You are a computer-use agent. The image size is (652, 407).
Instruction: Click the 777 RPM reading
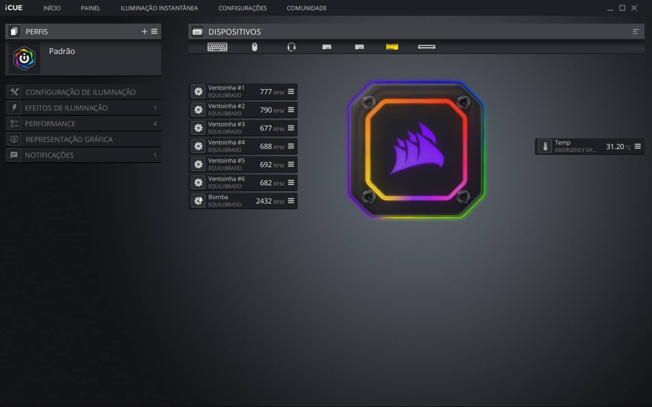(x=272, y=92)
